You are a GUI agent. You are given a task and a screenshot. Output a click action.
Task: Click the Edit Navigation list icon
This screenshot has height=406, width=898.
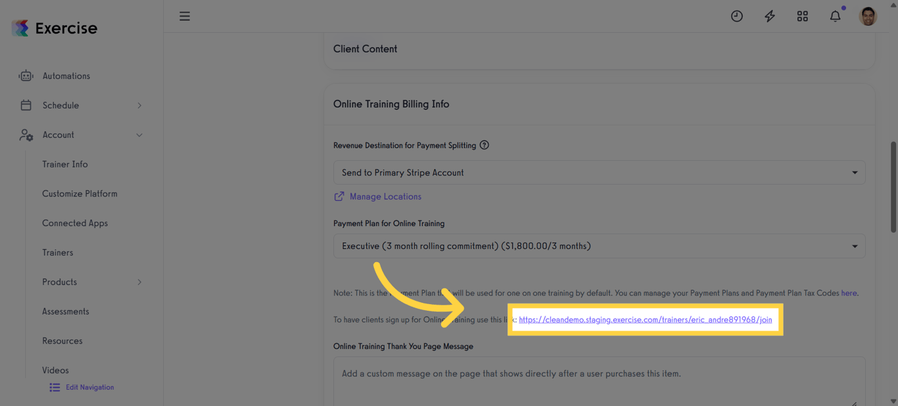click(55, 387)
